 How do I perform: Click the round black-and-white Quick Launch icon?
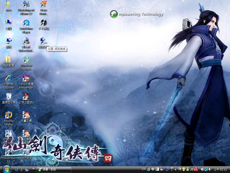click(21, 170)
